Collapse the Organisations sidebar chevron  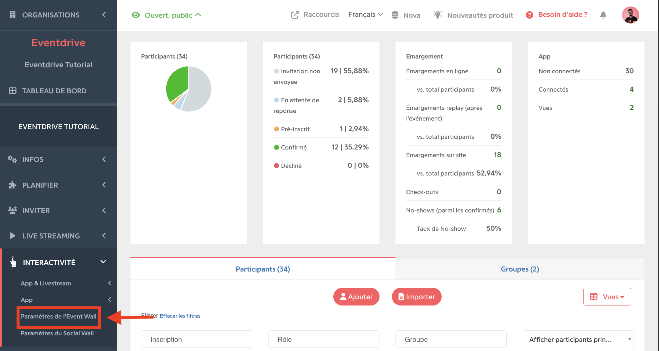(104, 14)
